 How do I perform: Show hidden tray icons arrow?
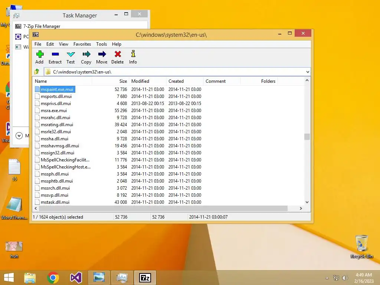pyautogui.click(x=327, y=278)
